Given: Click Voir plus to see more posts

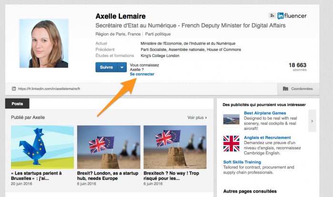Looking at the screenshot, I should click(195, 118).
